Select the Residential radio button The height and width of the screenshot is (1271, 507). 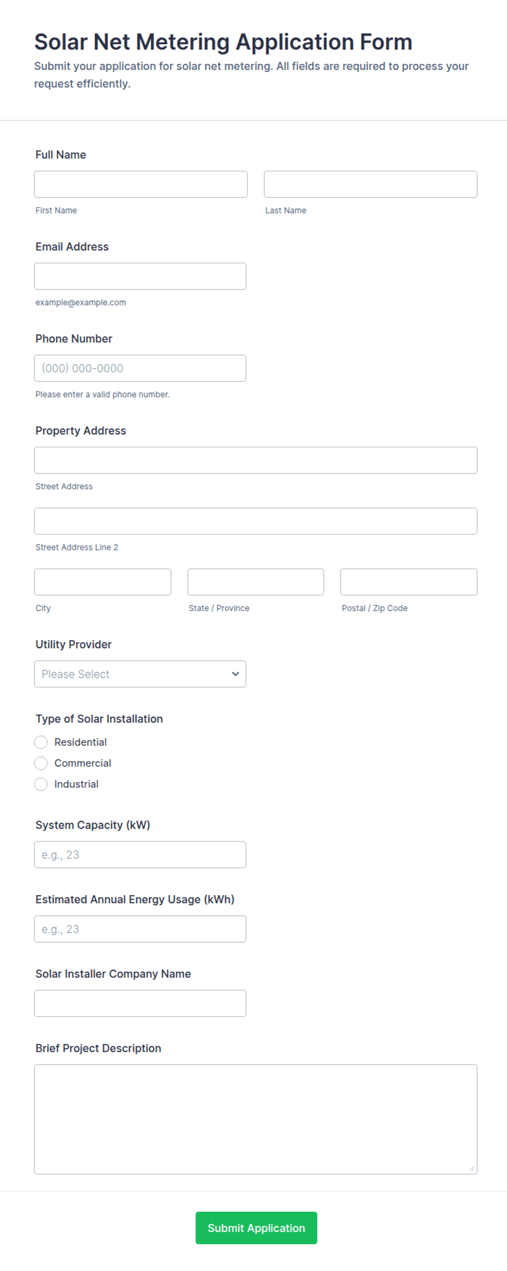(41, 742)
